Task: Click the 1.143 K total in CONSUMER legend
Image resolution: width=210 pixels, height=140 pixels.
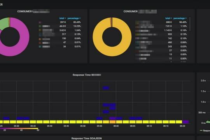Action: pos(168,30)
